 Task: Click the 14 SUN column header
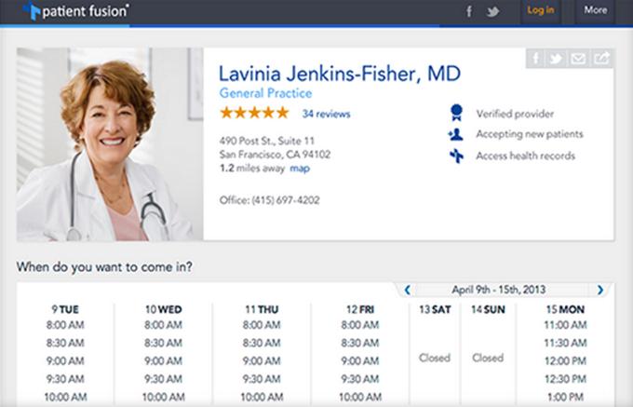click(488, 310)
